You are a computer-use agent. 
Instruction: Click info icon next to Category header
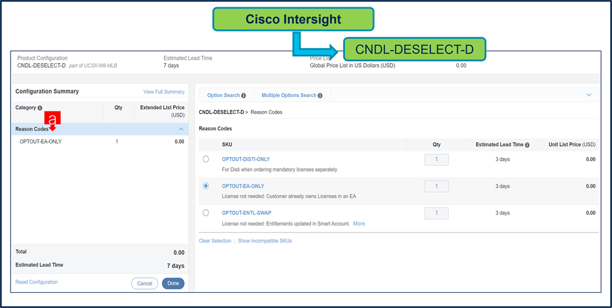(40, 107)
